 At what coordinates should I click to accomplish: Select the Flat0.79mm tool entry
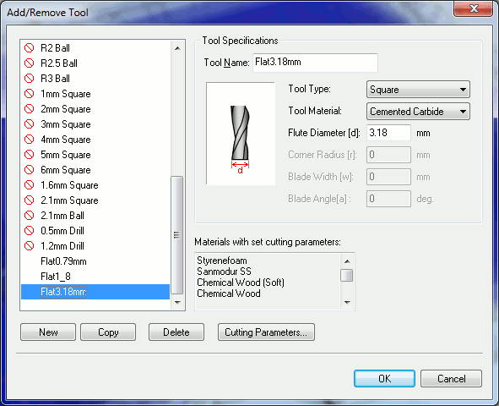[x=63, y=261]
